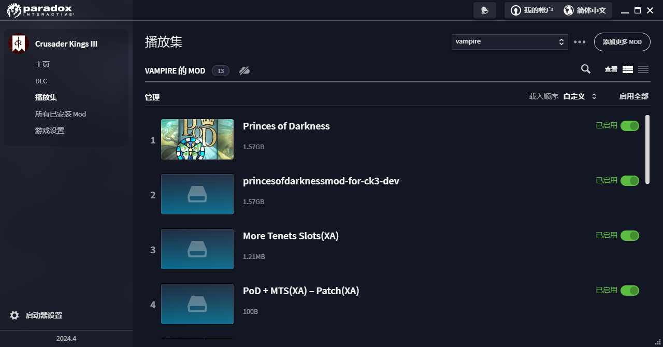This screenshot has width=663, height=347.
Task: Click the language globe icon
Action: click(569, 10)
